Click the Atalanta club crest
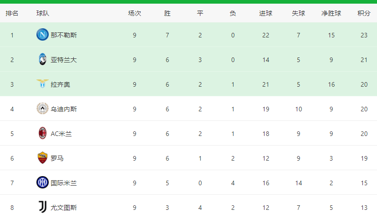377x219 pixels. tap(42, 59)
